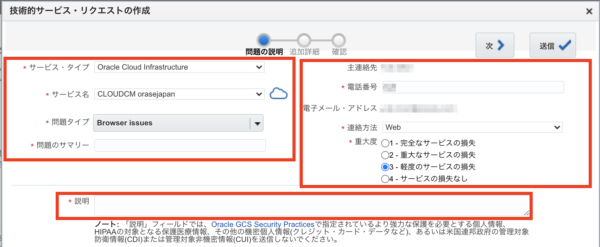Click the 主連絡先 label

point(362,68)
